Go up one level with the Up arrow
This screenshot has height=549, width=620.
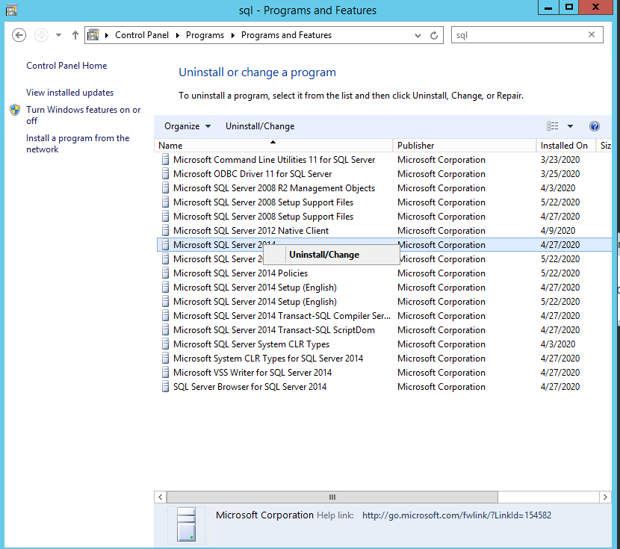coord(75,35)
